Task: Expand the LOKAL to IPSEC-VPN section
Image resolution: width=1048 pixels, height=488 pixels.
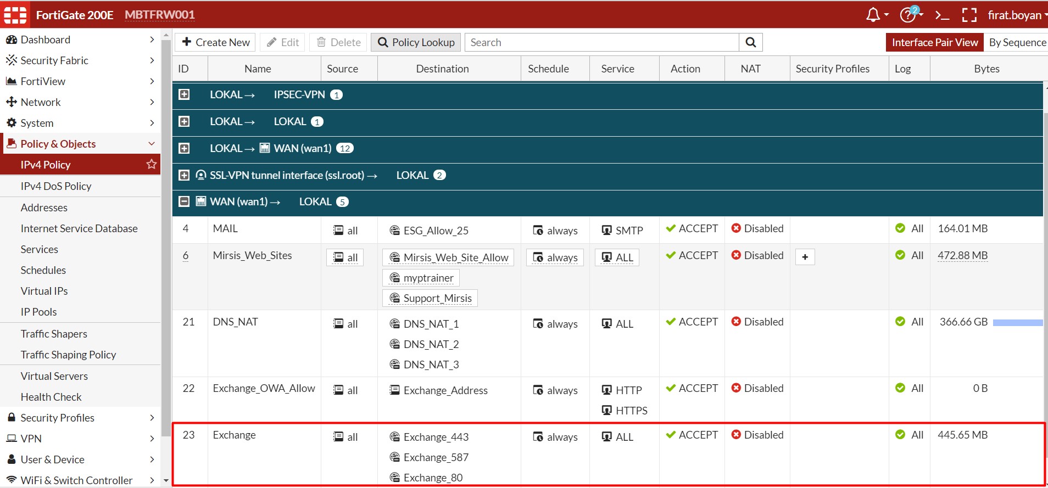Action: (185, 94)
